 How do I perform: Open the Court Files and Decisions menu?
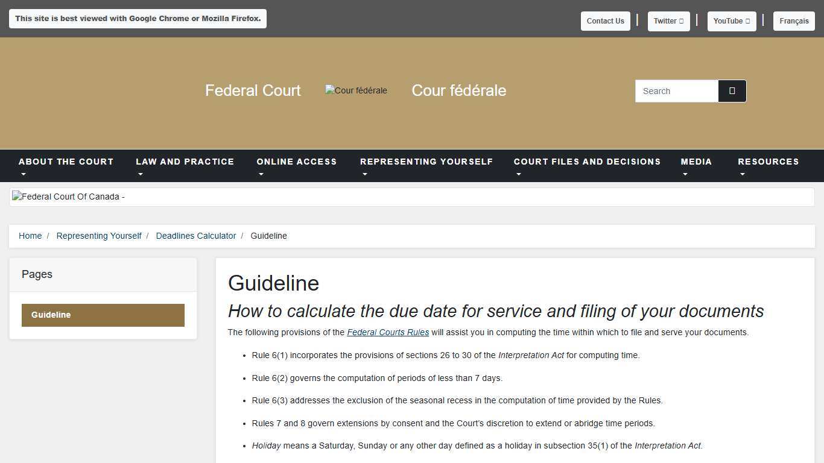pos(587,162)
